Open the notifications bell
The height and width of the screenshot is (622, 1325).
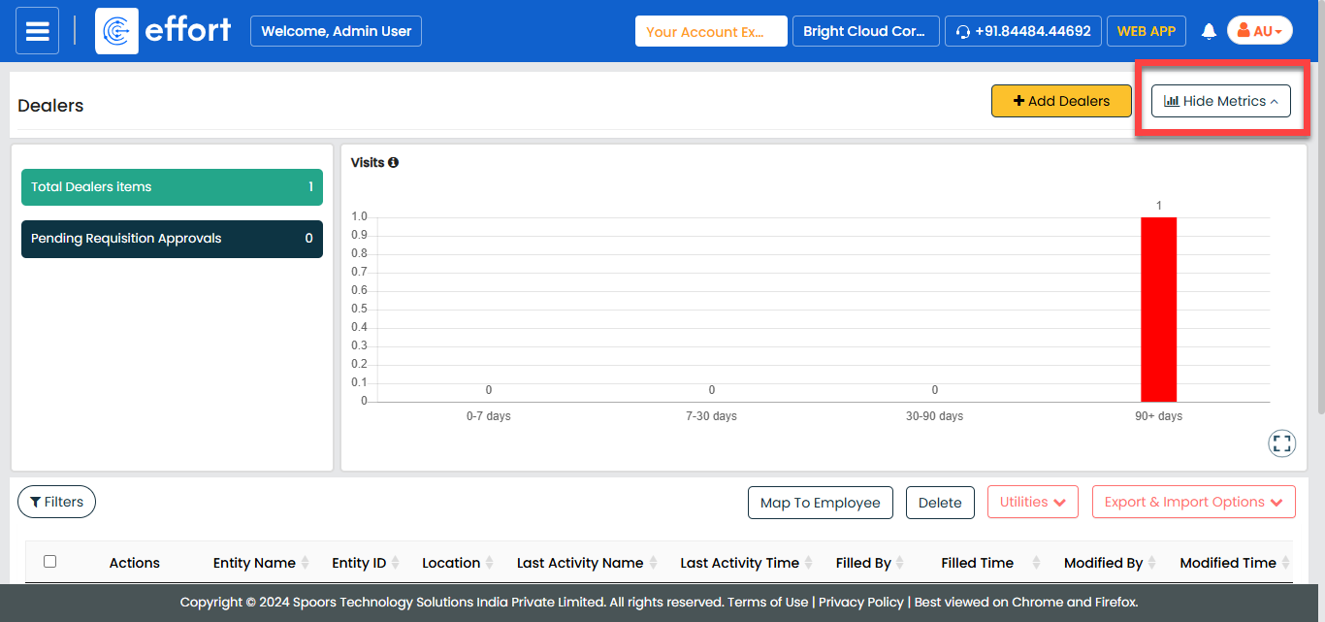[1209, 31]
